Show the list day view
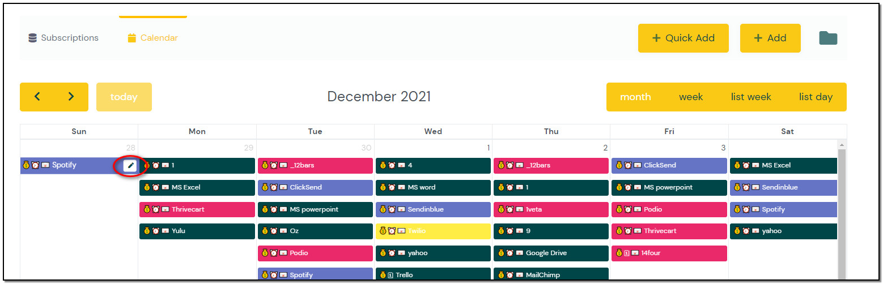Image resolution: width=883 pixels, height=284 pixels. click(x=816, y=97)
